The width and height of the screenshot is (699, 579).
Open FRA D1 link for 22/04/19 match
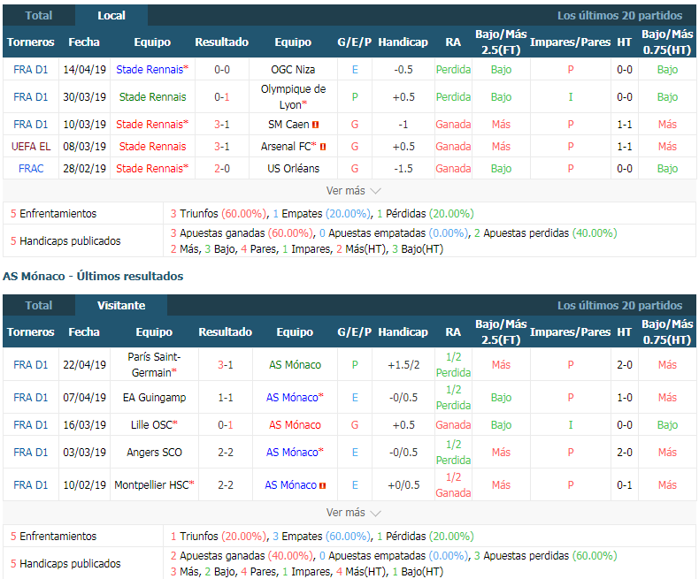pos(31,365)
